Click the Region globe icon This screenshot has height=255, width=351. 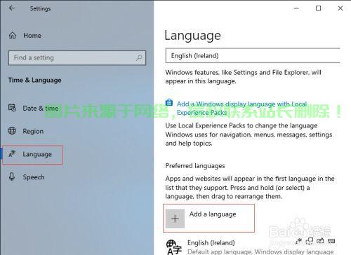[x=12, y=130]
